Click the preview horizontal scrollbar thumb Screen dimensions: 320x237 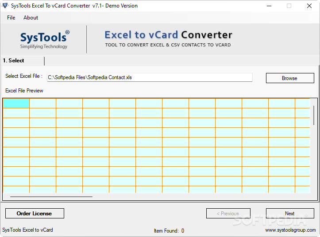(51, 197)
